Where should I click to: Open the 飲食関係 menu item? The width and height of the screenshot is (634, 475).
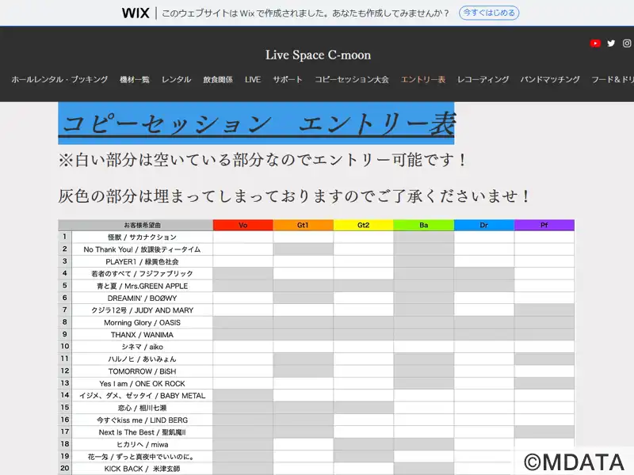tap(218, 80)
